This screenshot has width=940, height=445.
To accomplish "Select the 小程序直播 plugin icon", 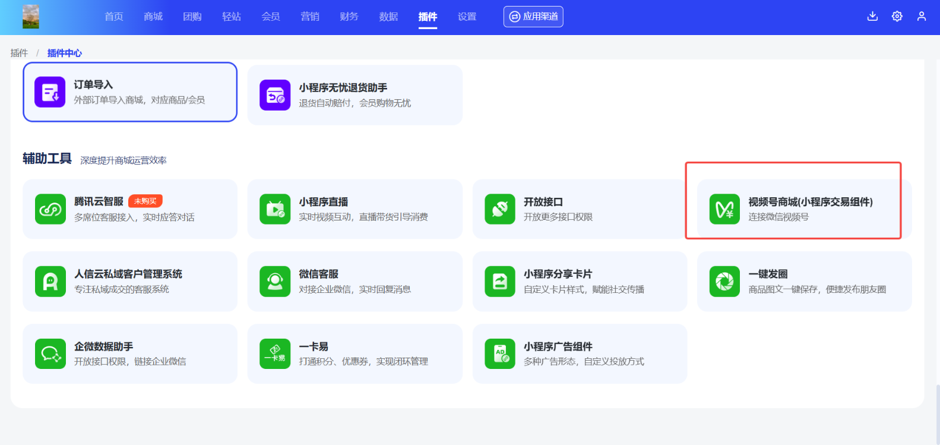I will [x=275, y=209].
